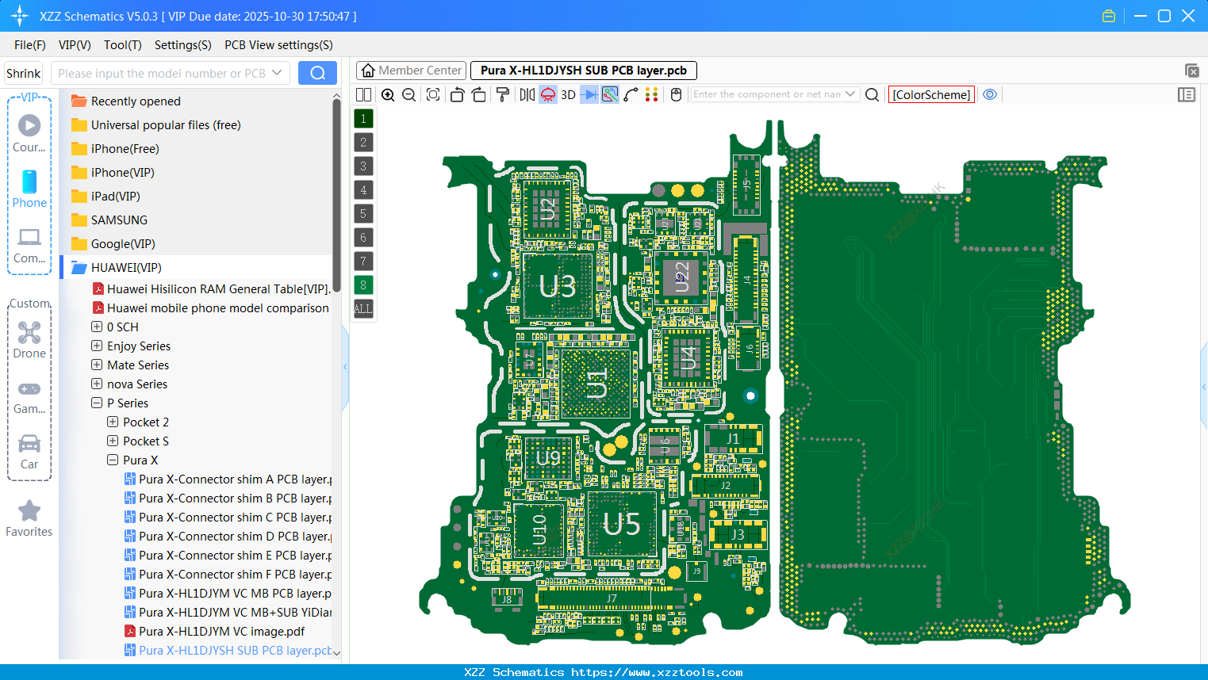Select the trace path tool

pos(631,94)
